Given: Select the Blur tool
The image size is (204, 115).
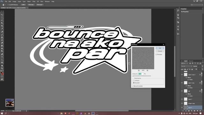Looking at the screenshot, I should [x=2, y=49].
